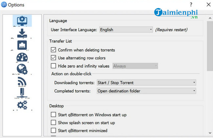
Task: Open the Connection settings (ethernet port icon)
Action: tap(22, 45)
